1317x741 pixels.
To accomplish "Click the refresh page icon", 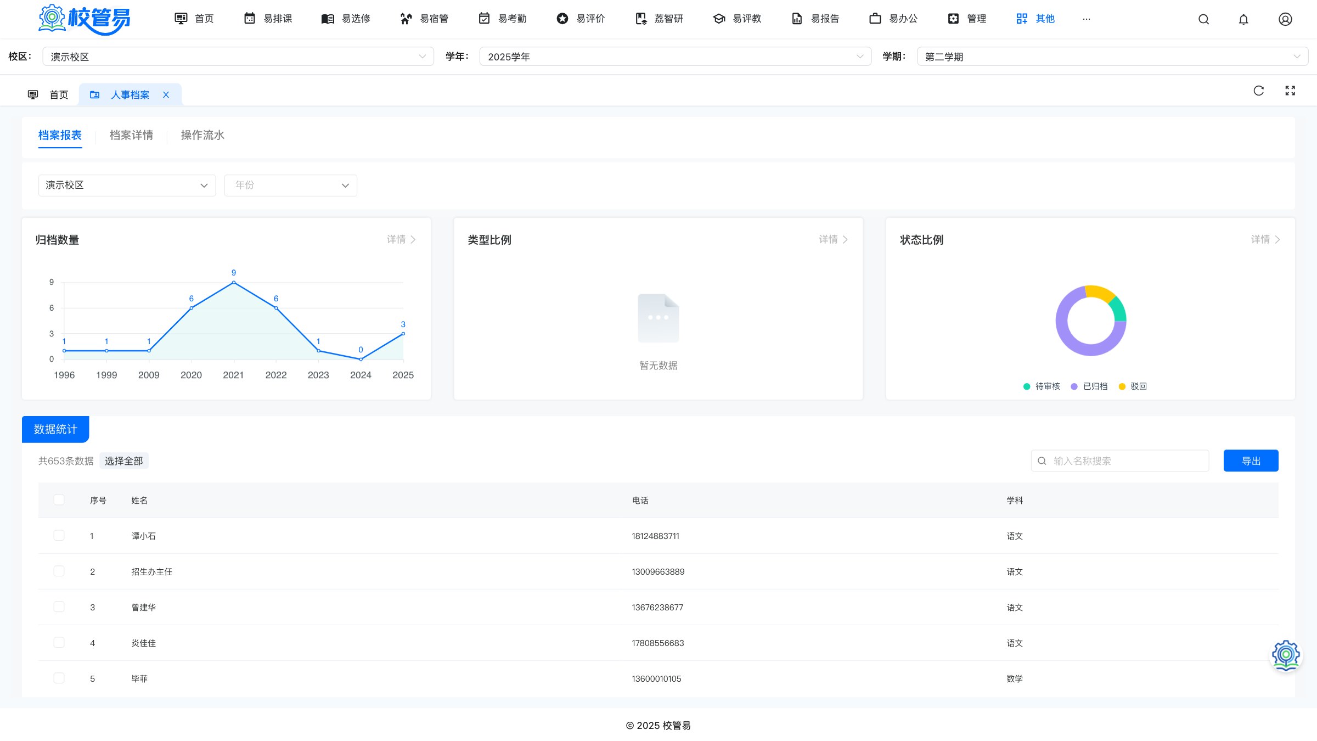I will 1259,91.
